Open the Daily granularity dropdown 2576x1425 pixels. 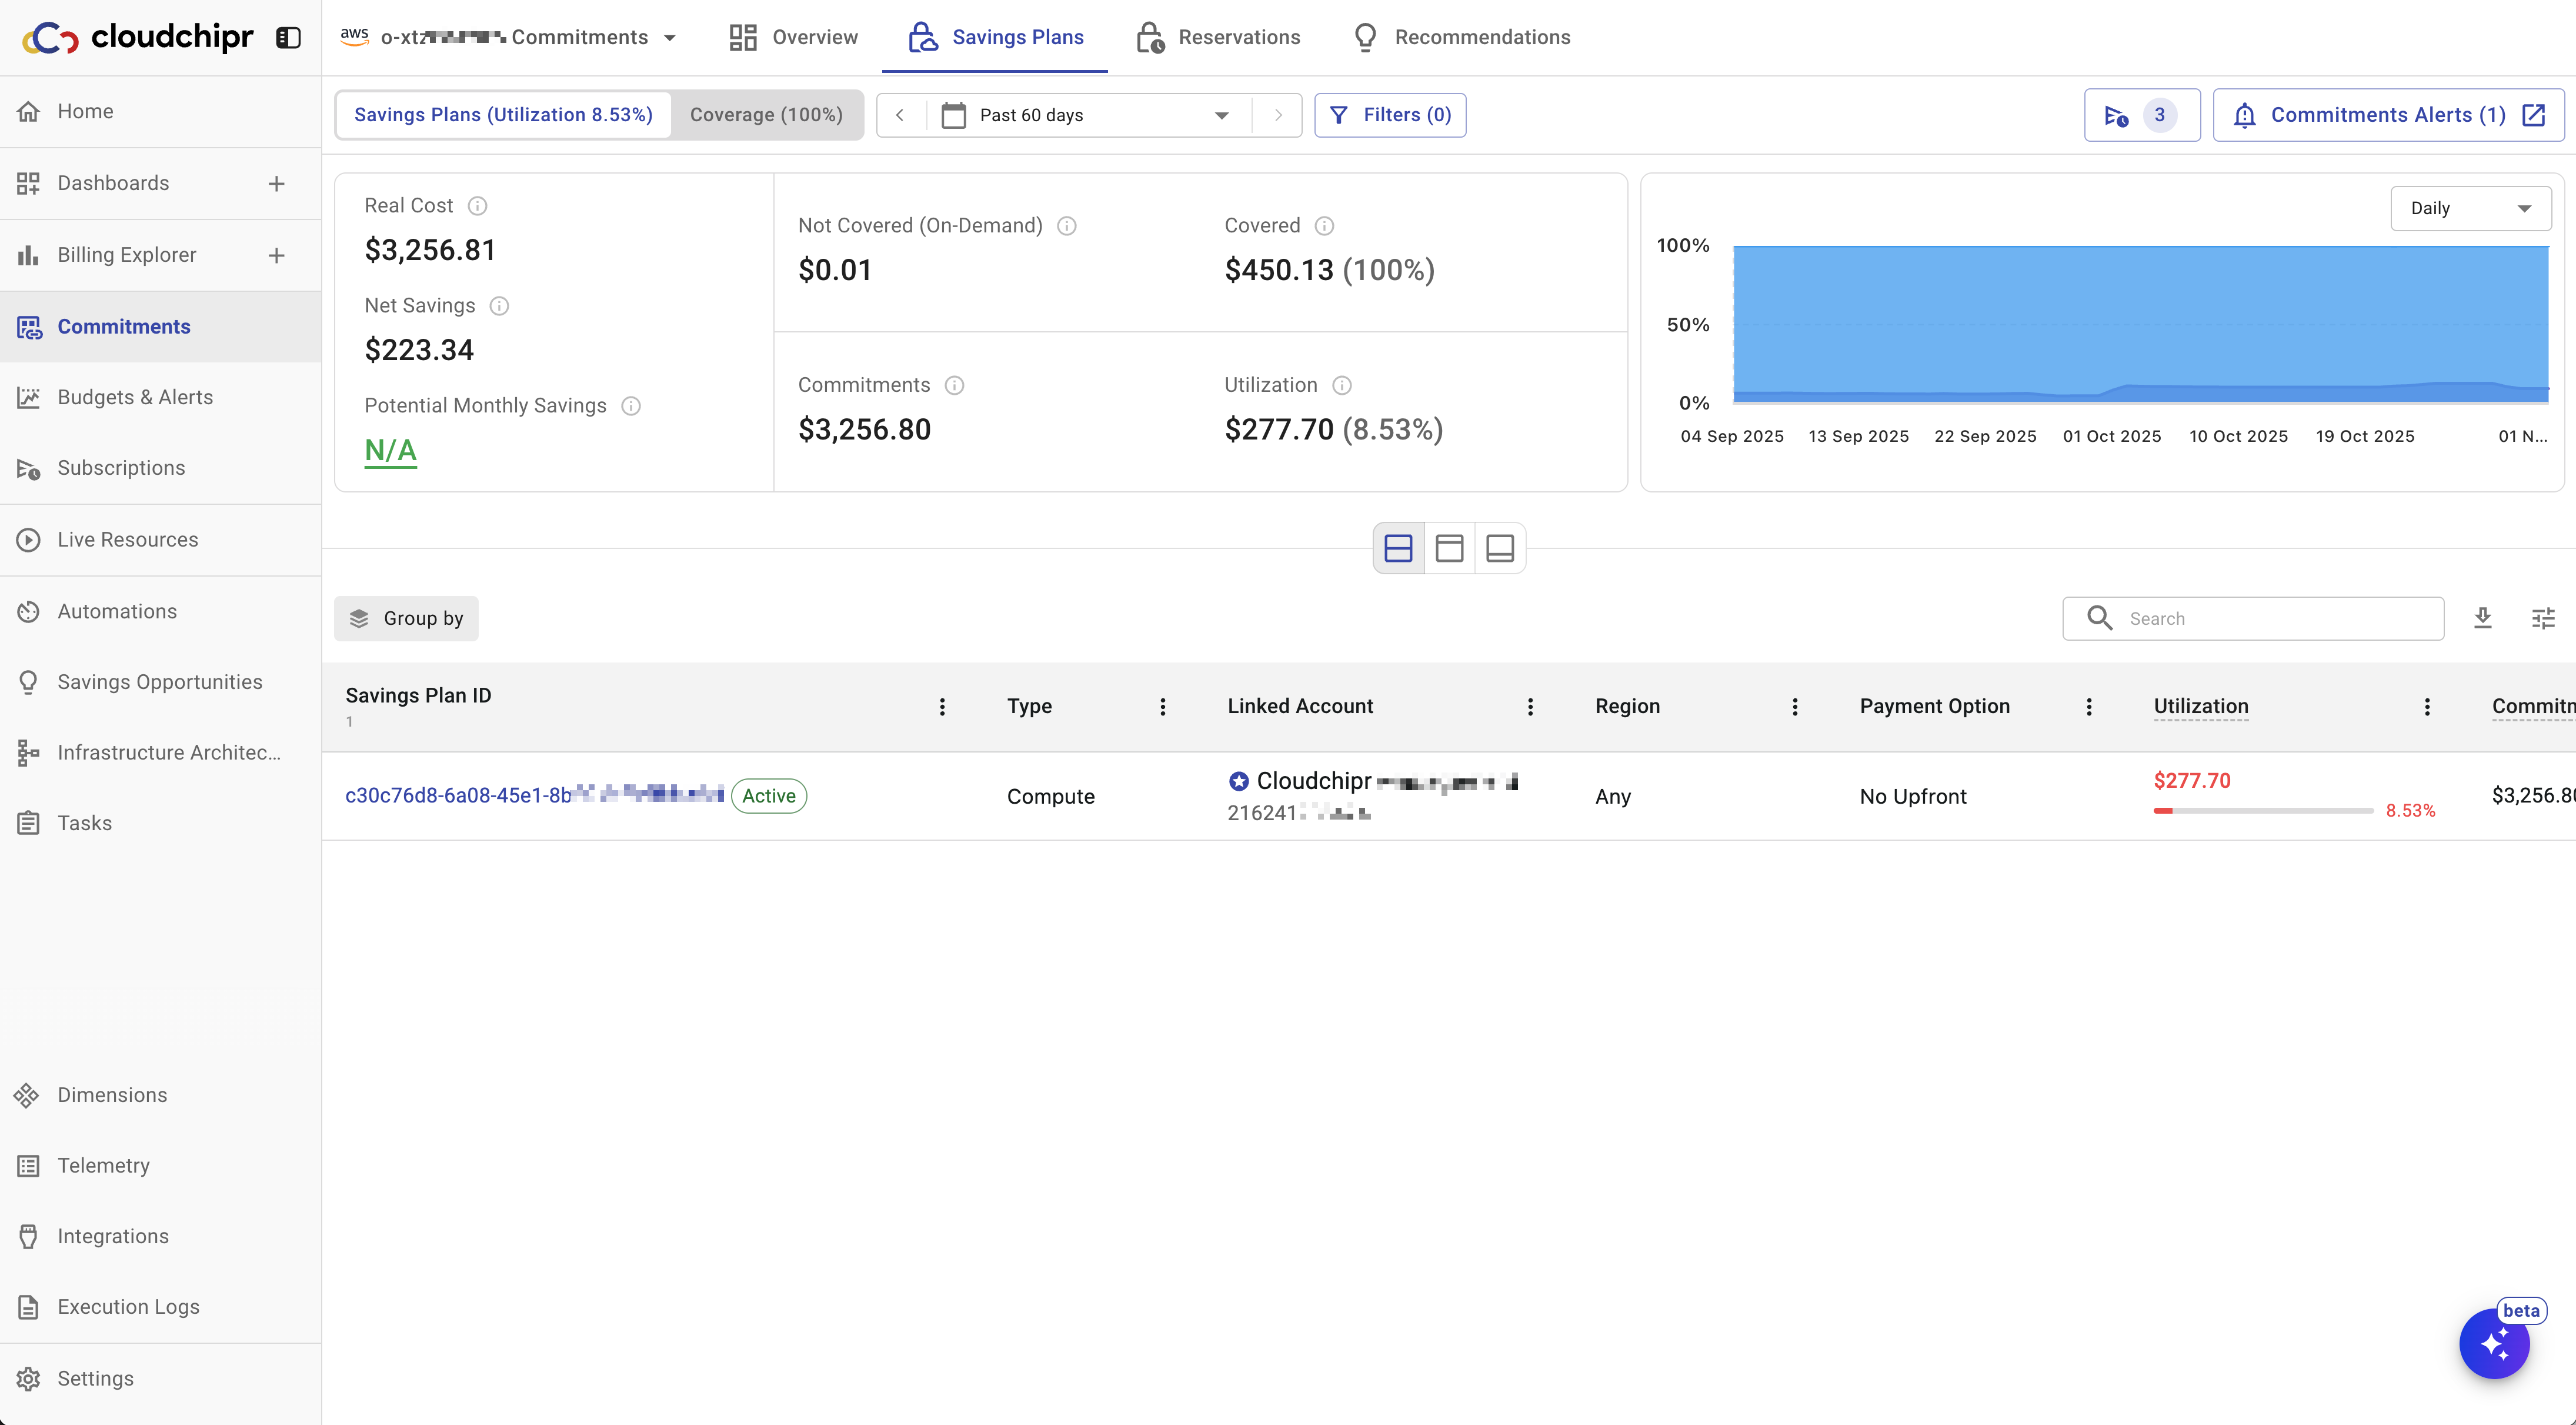click(x=2470, y=208)
